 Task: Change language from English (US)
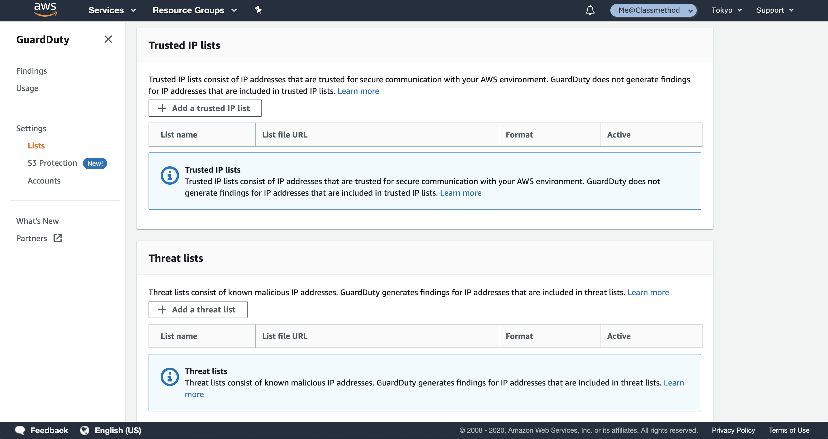pos(111,430)
